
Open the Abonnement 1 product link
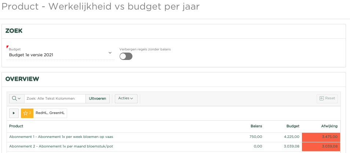pos(61,137)
